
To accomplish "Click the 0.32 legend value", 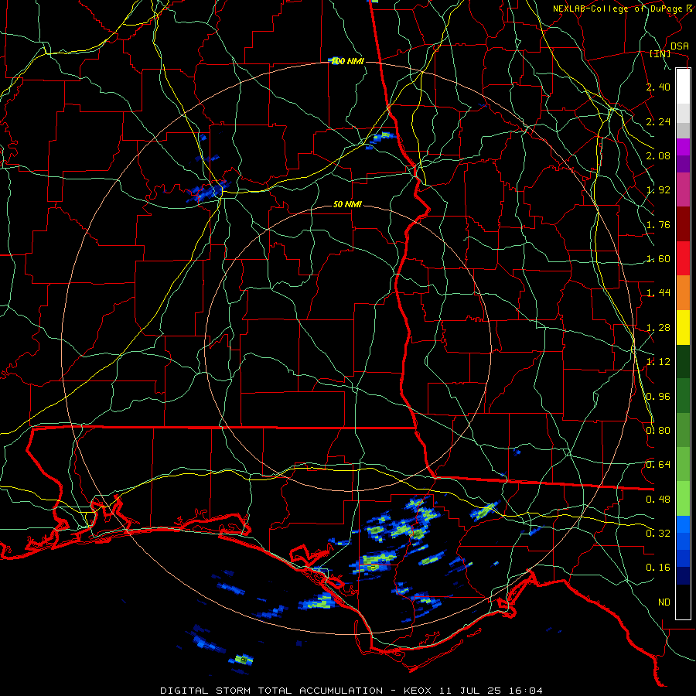I will [658, 533].
